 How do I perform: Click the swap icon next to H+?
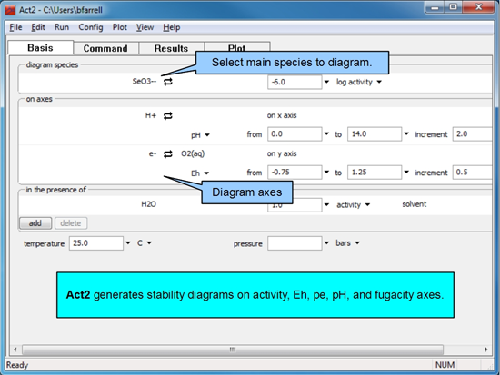168,115
